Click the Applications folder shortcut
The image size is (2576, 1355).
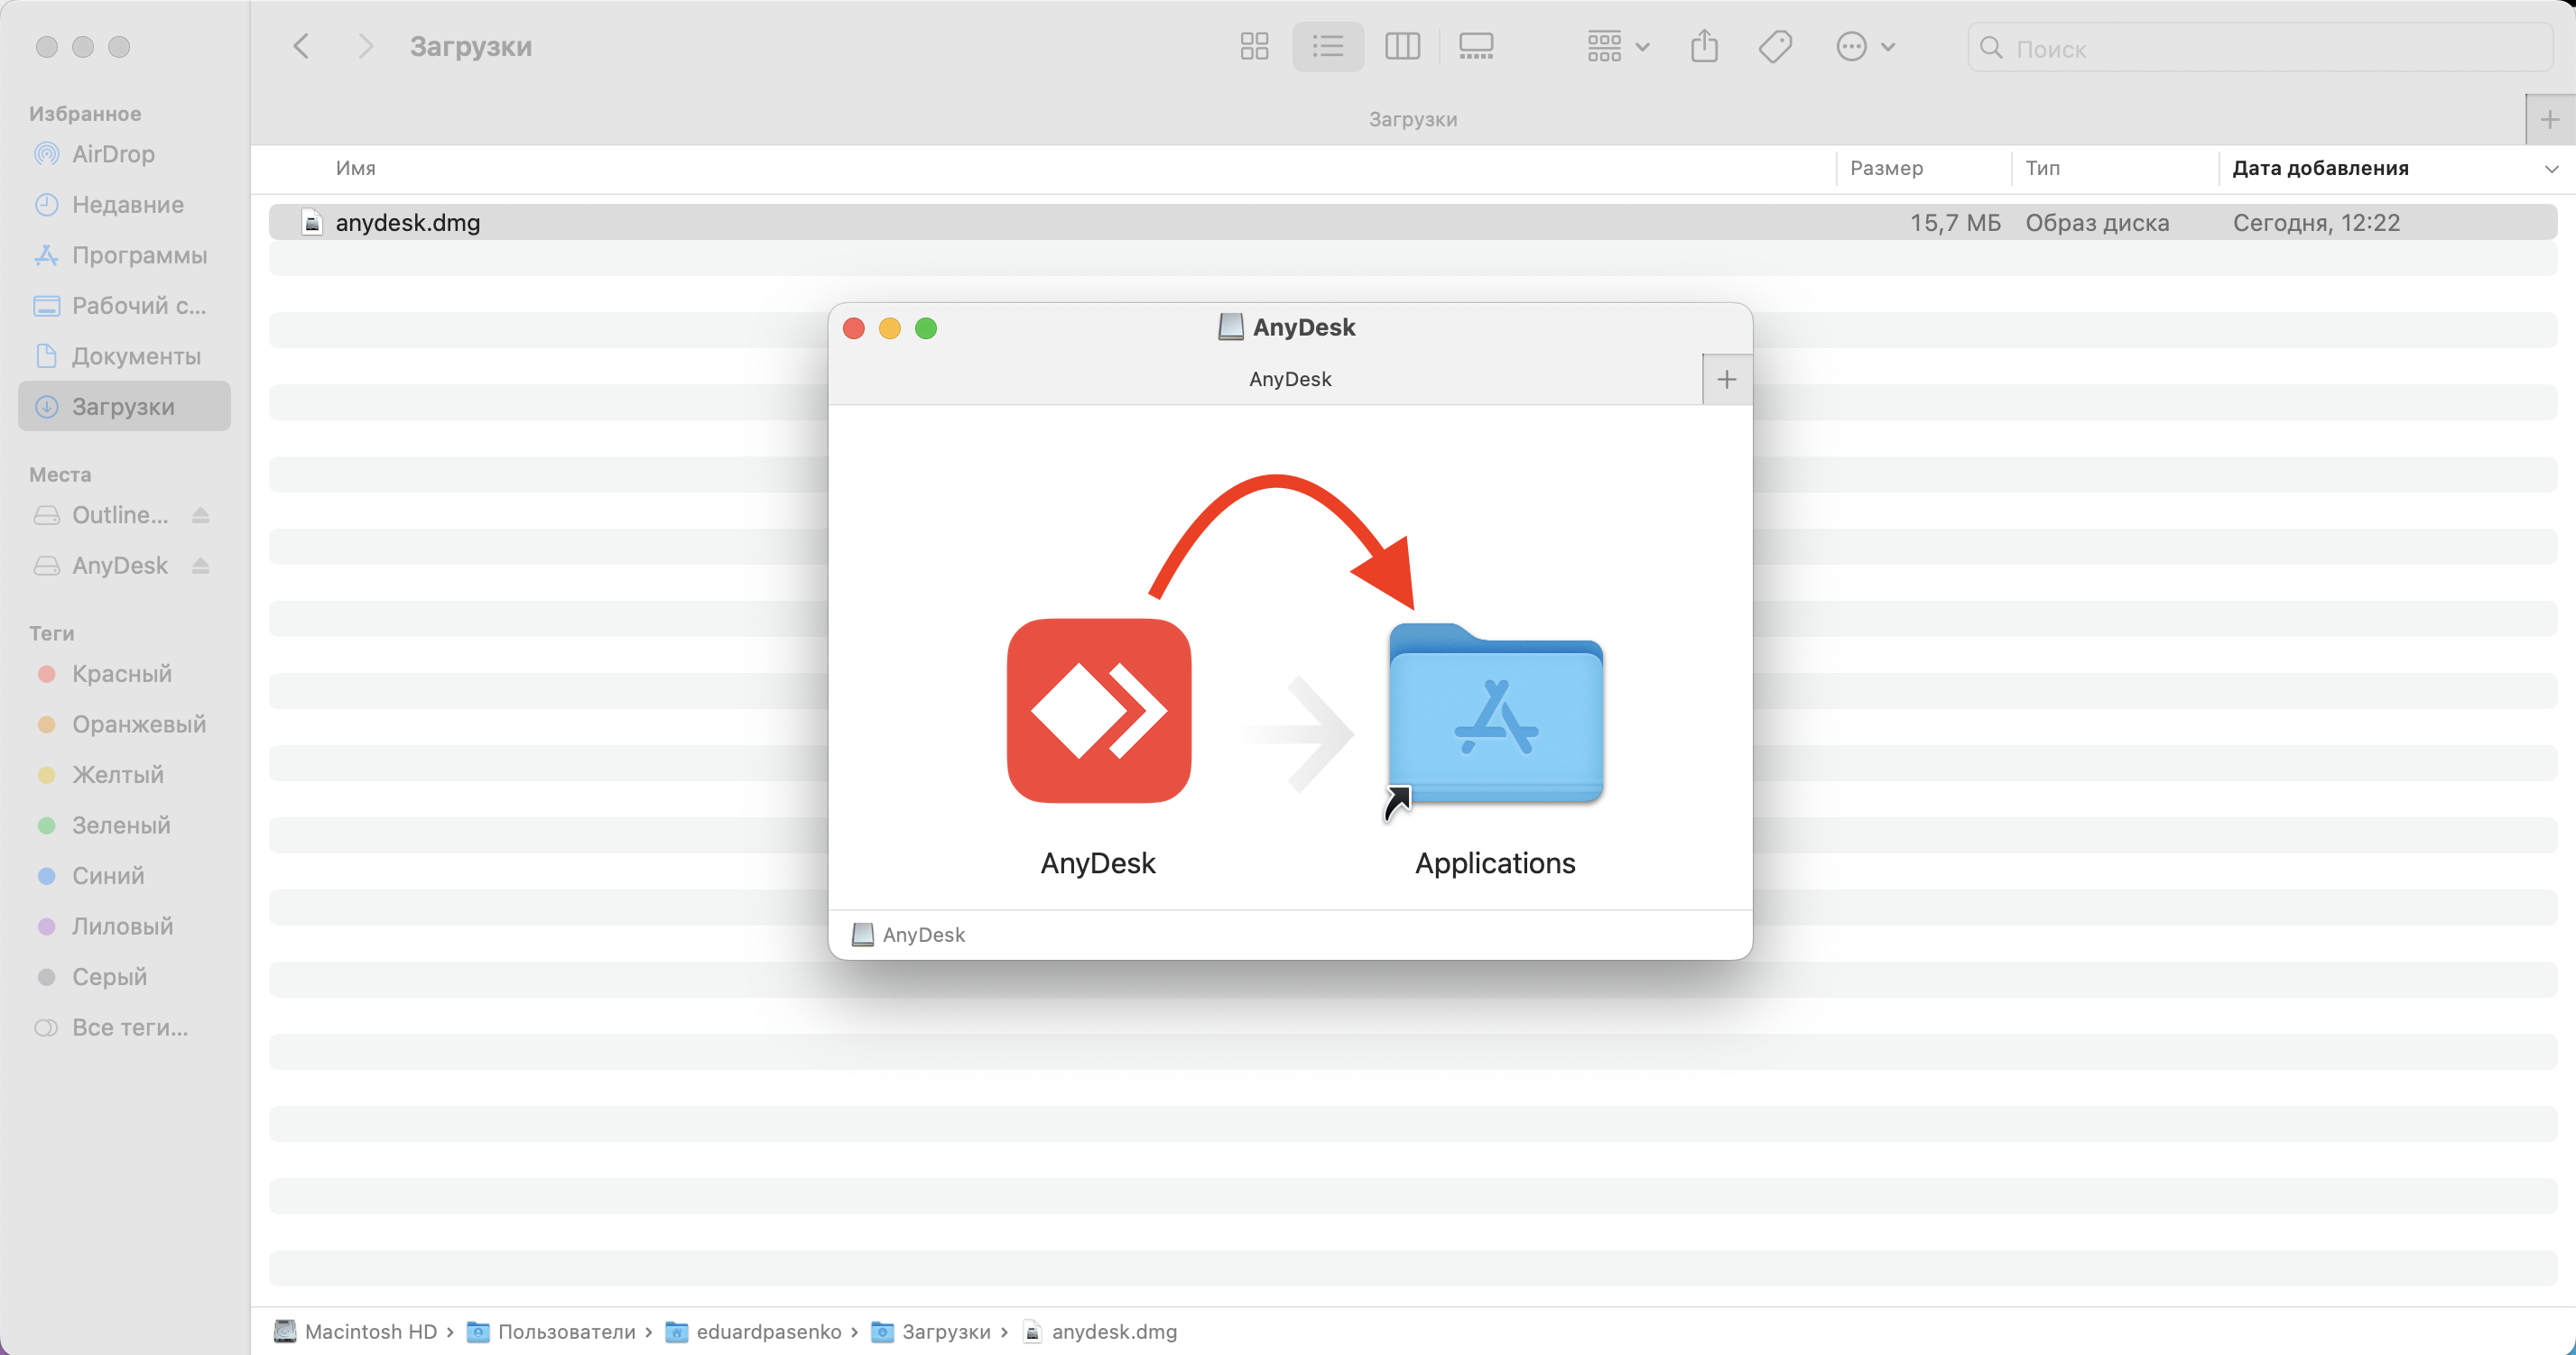pos(1495,714)
